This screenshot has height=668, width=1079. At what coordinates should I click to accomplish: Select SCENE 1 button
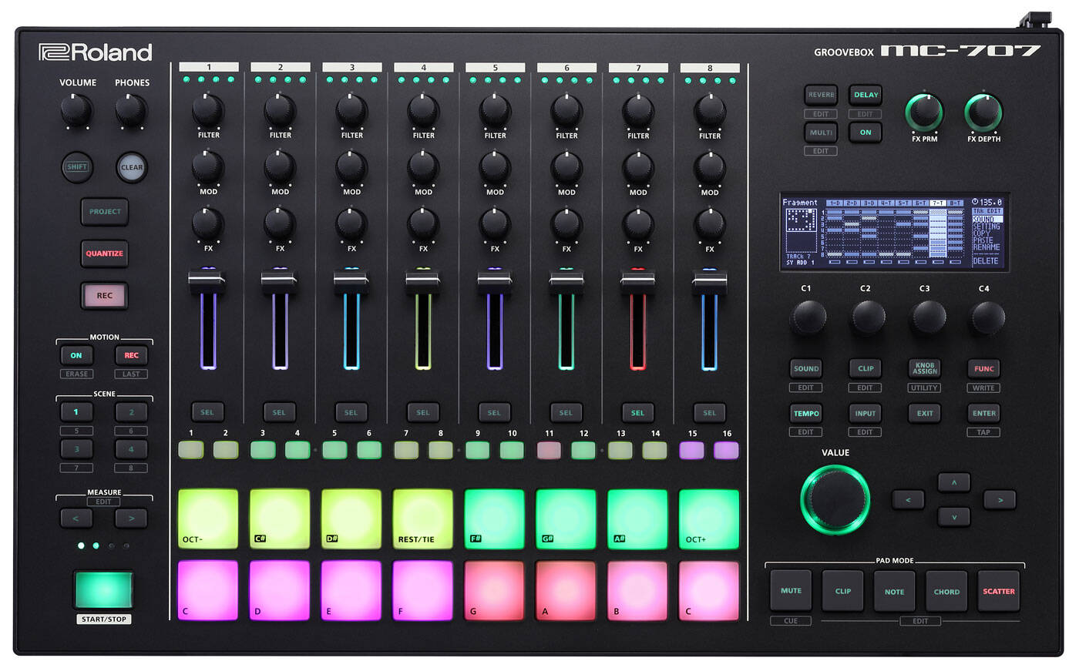(x=76, y=412)
